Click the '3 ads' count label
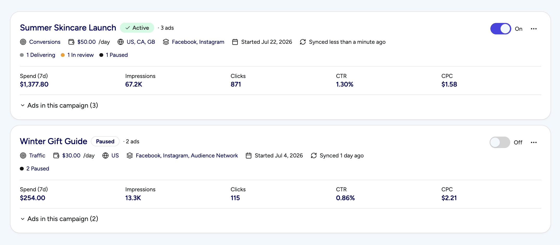The height and width of the screenshot is (245, 560). [167, 28]
